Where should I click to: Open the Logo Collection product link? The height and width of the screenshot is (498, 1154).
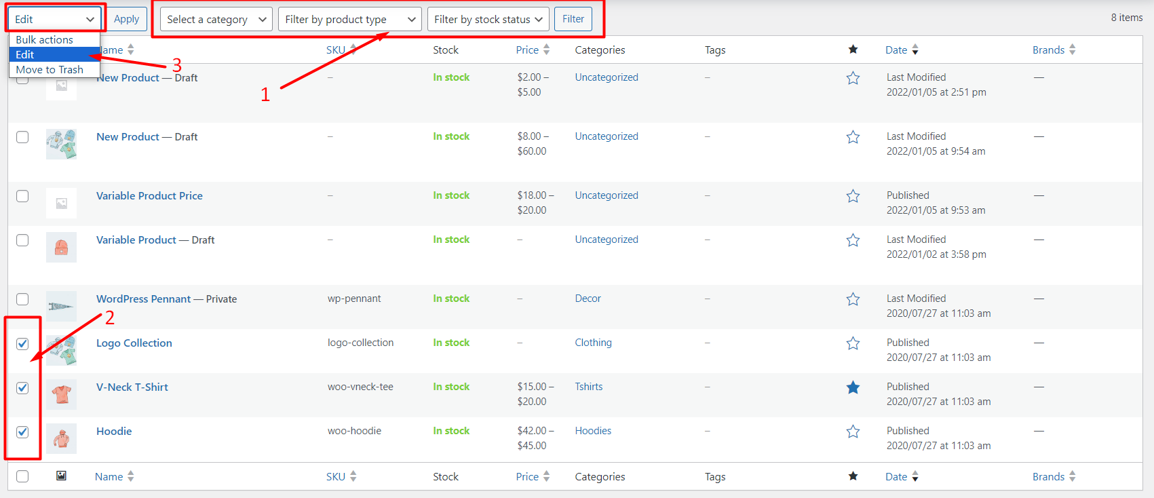(134, 343)
